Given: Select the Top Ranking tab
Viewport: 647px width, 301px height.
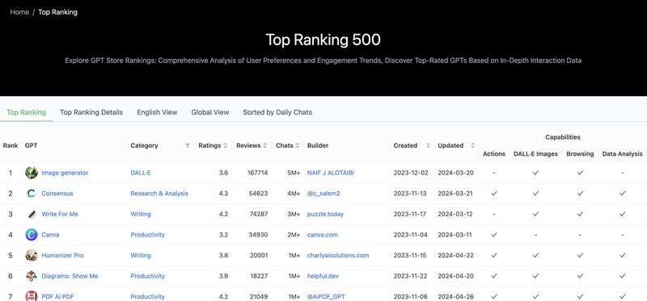Looking at the screenshot, I should [26, 112].
